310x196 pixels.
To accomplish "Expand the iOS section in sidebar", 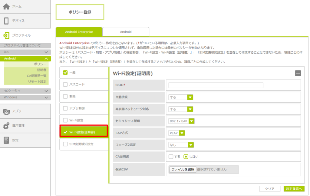I will [25, 52].
